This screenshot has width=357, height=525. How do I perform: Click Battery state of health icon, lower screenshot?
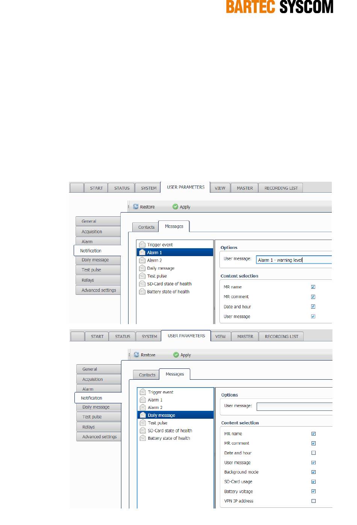(x=143, y=438)
